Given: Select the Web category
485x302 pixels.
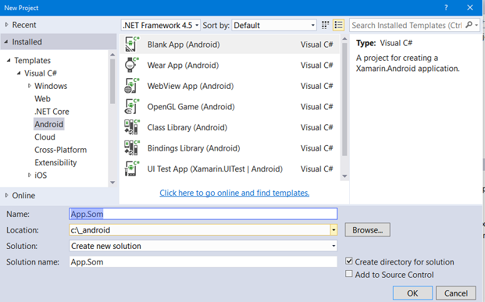Looking at the screenshot, I should pyautogui.click(x=43, y=99).
